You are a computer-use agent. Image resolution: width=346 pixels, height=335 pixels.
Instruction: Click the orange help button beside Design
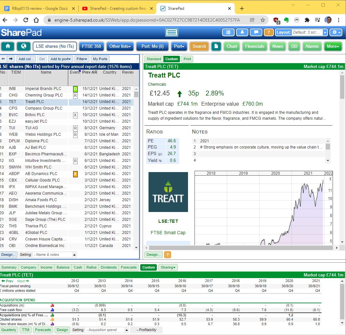pyautogui.click(x=168, y=255)
